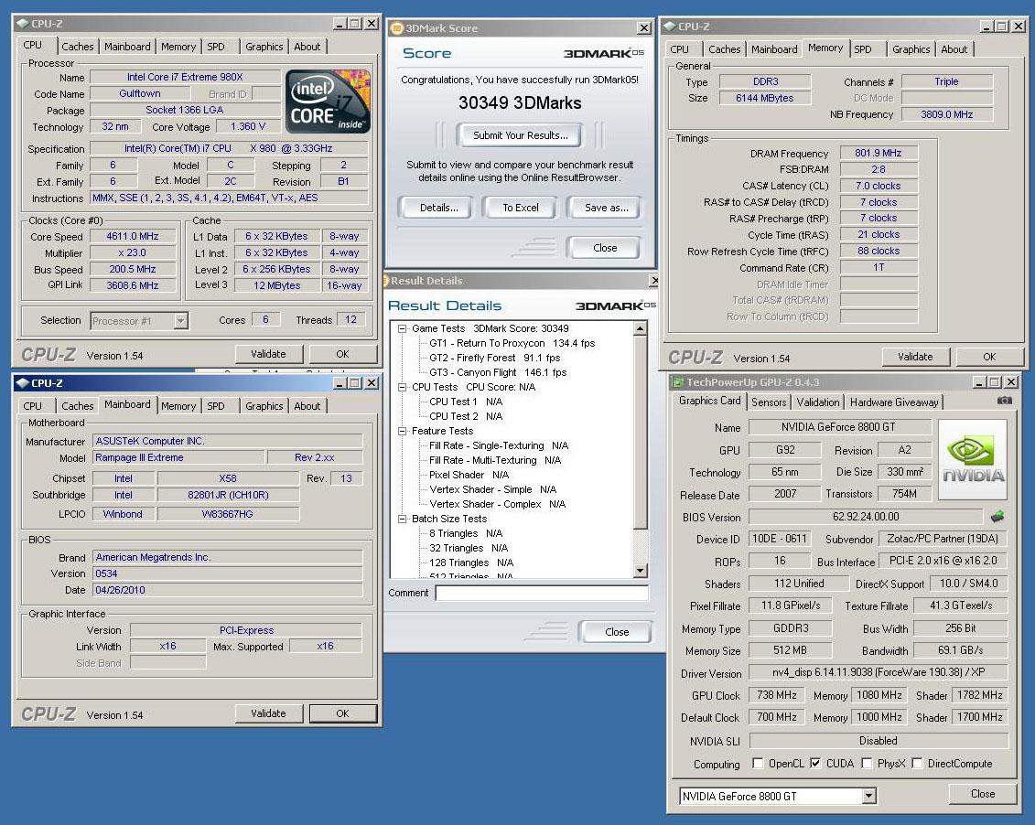1035x825 pixels.
Task: Click the Close button in GPU-Z
Action: [x=982, y=794]
